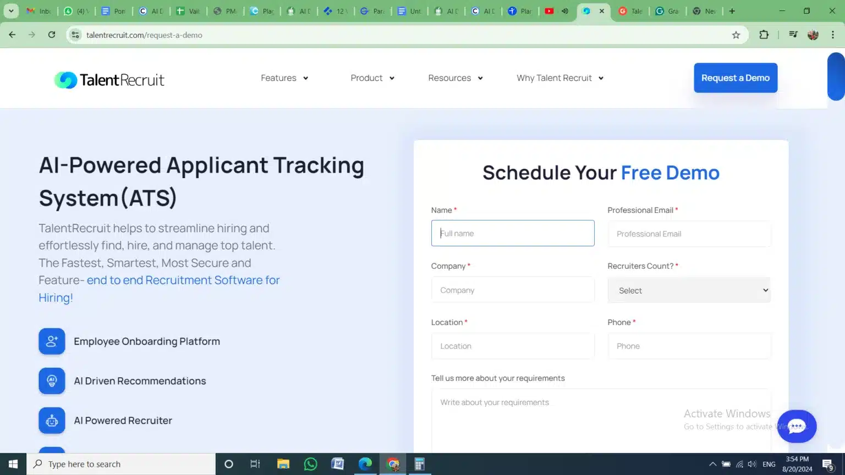Go back to the previous page

coord(12,35)
